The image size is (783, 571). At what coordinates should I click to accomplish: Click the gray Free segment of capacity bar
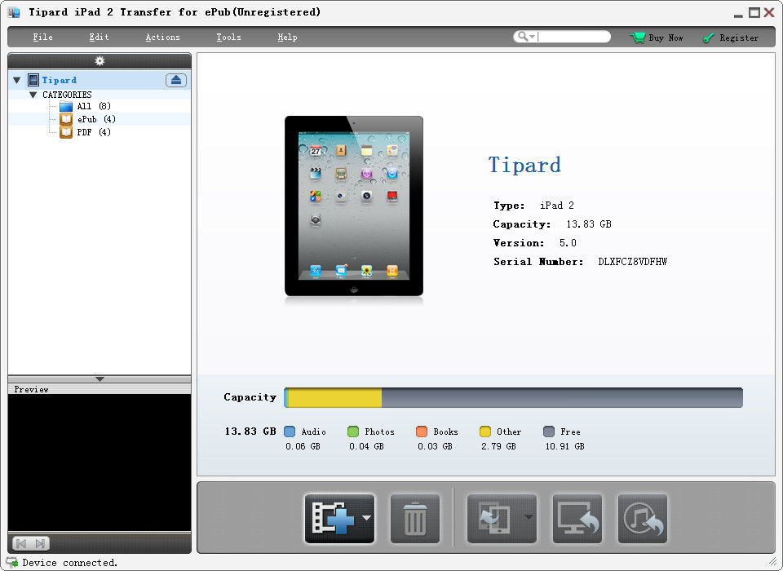pos(562,397)
